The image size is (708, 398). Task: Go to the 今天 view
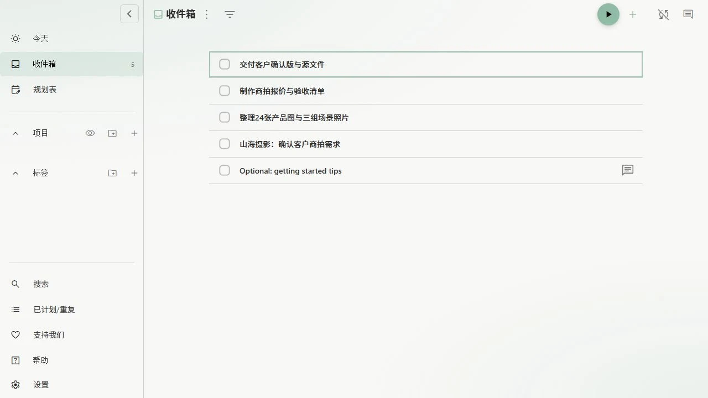[x=71, y=39]
